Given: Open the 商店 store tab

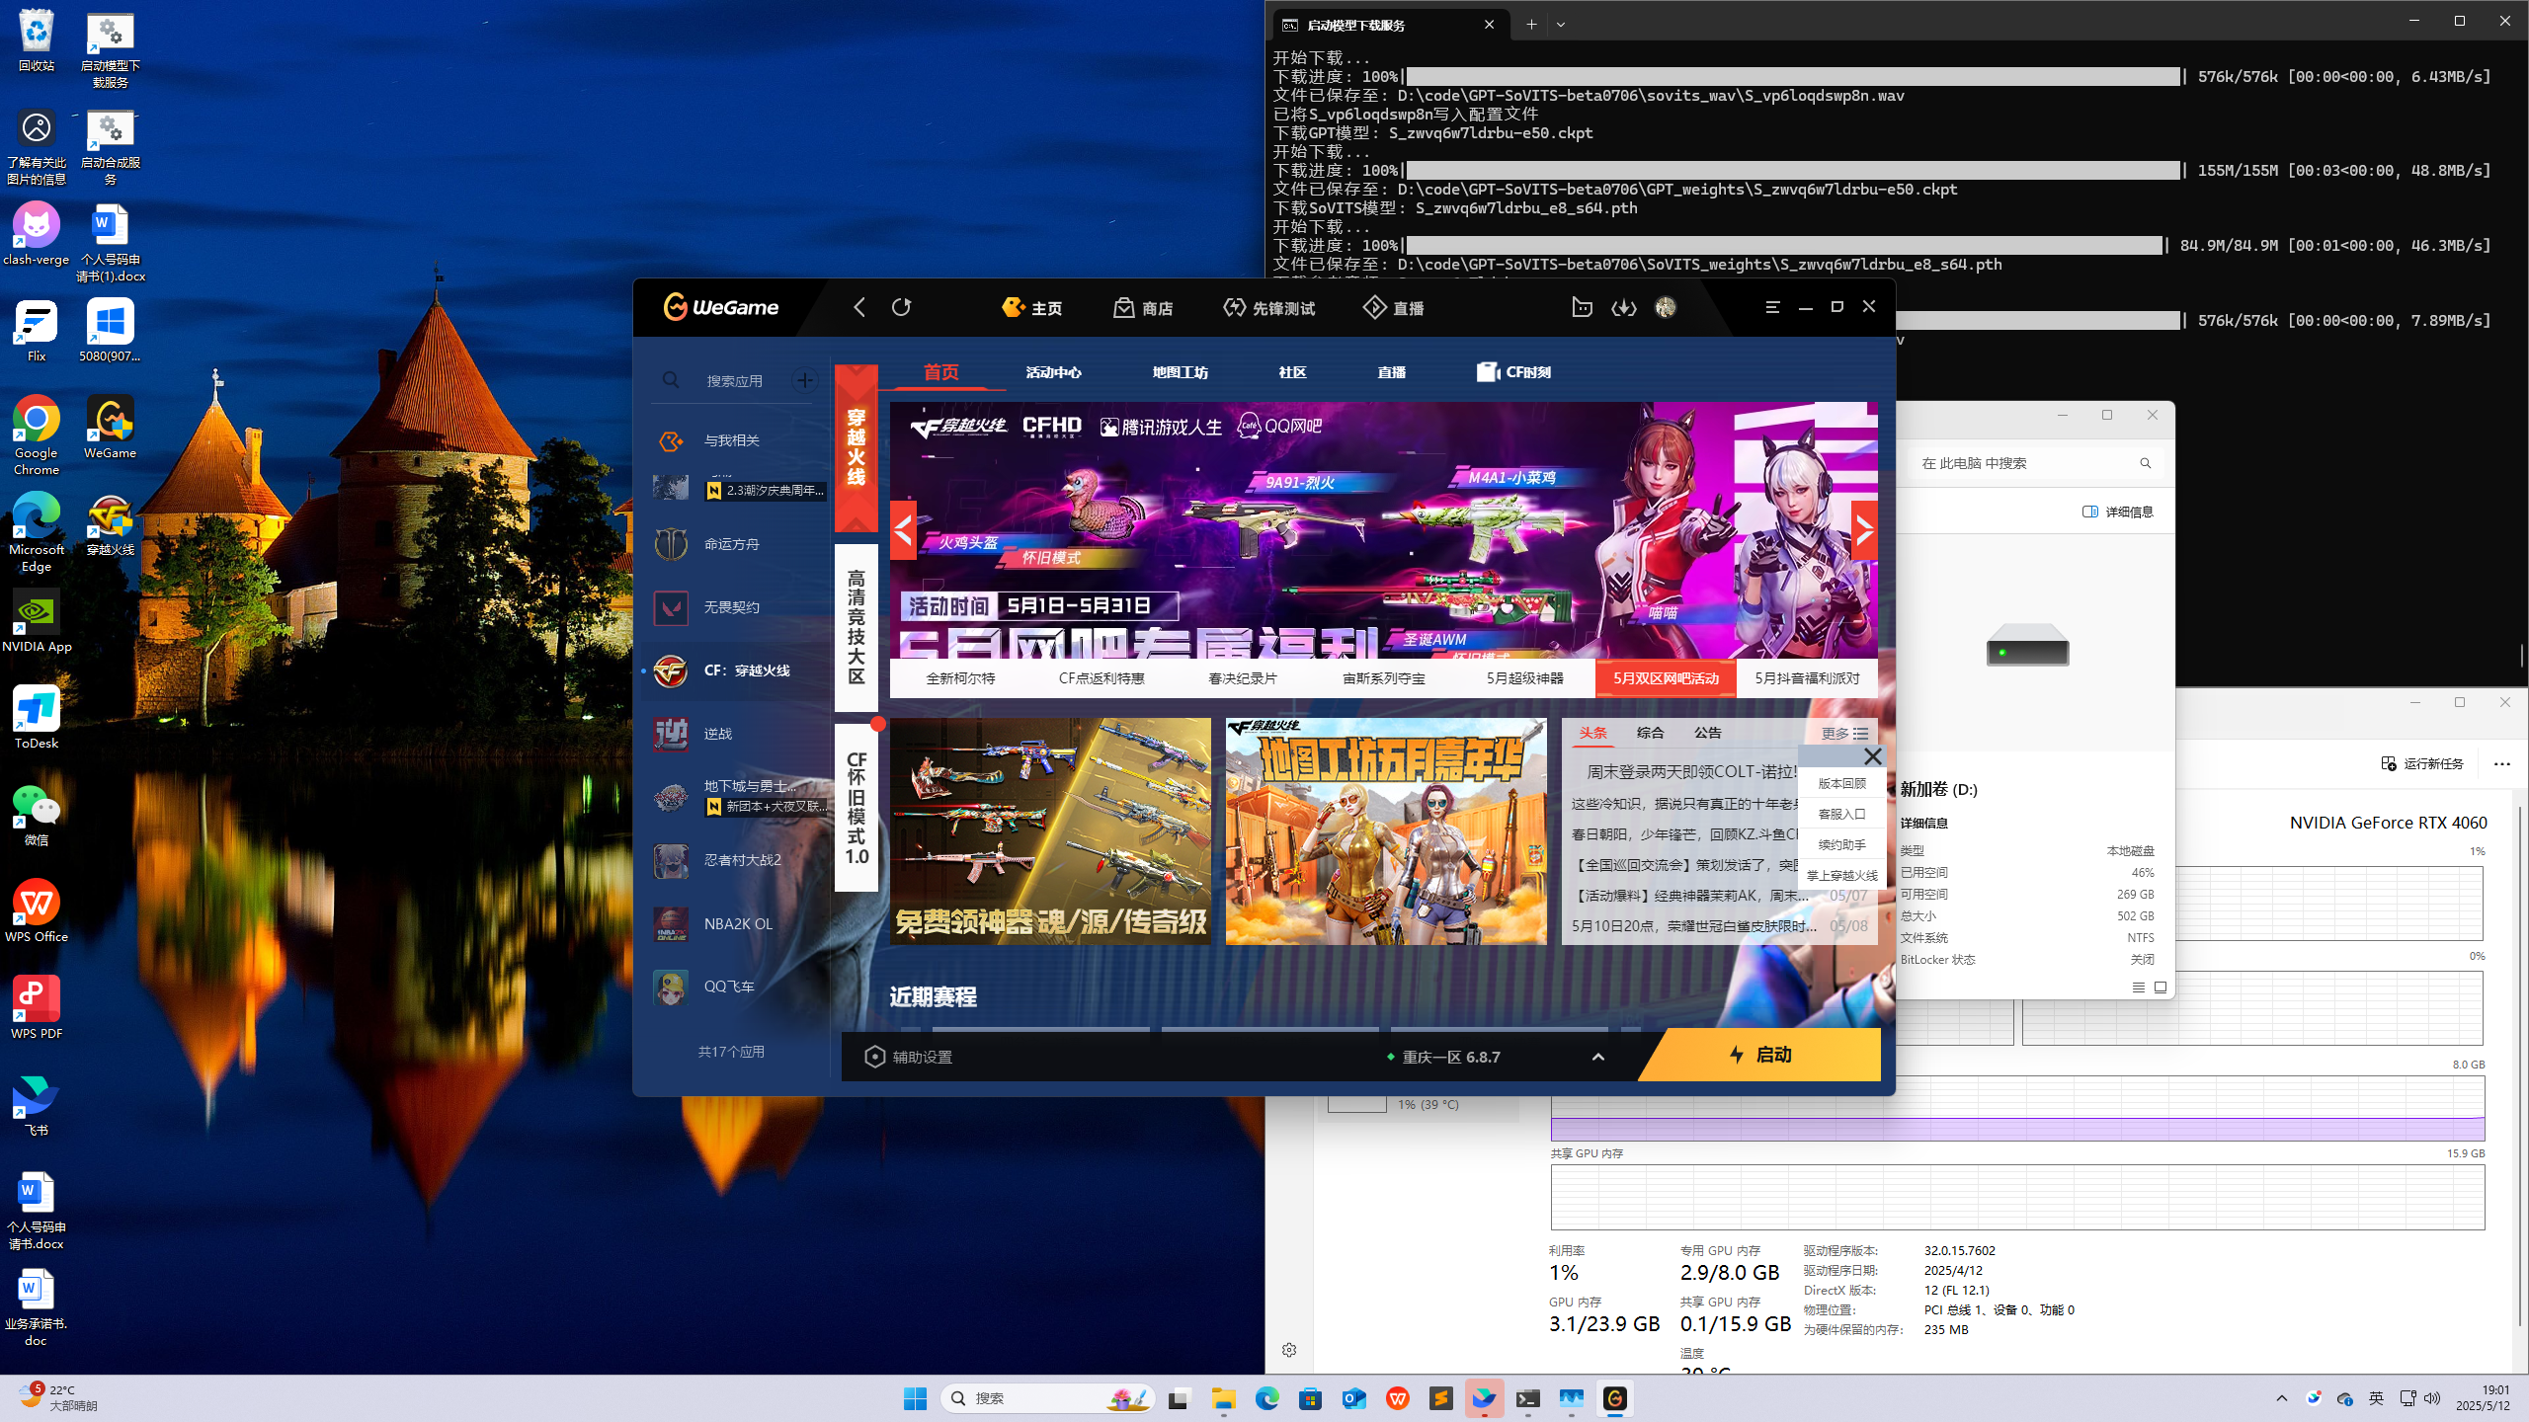Looking at the screenshot, I should [x=1143, y=308].
